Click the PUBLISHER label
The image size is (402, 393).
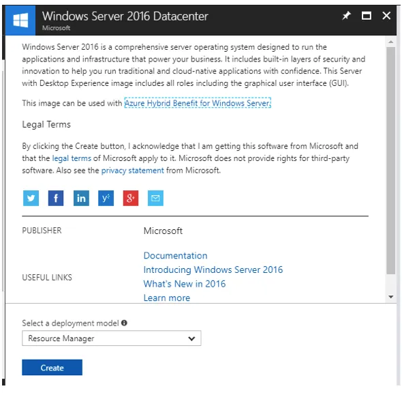pyautogui.click(x=42, y=231)
